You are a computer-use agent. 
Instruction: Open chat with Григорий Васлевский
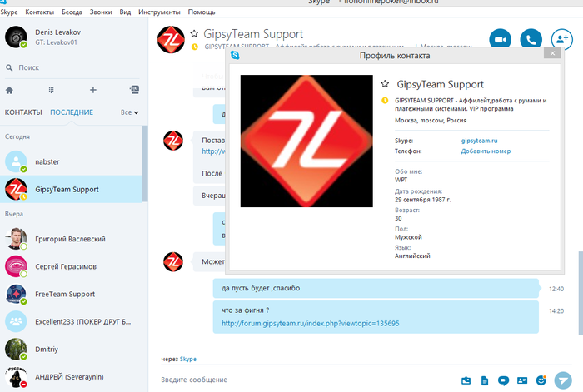[71, 239]
